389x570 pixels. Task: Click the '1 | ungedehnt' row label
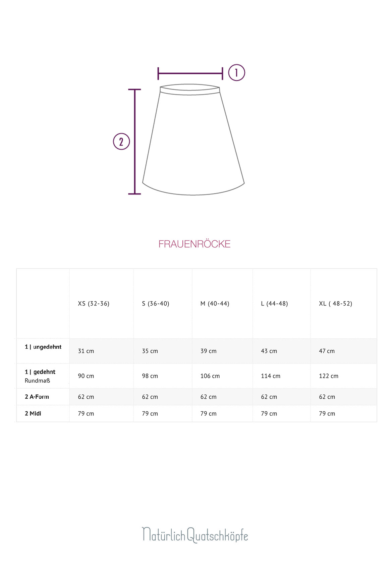coord(43,347)
